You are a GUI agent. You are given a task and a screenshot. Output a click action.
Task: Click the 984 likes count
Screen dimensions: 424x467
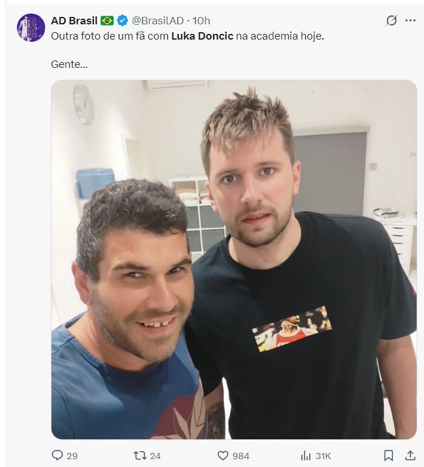pos(241,456)
